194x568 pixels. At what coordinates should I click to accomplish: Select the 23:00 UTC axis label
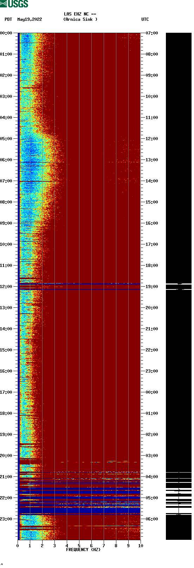pos(152,371)
